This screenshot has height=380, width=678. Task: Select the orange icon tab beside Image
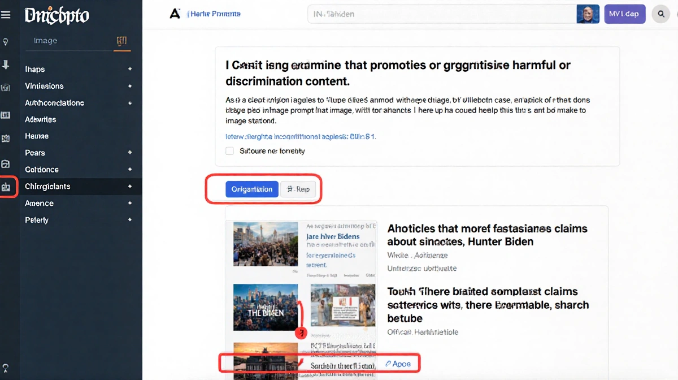pyautogui.click(x=121, y=41)
